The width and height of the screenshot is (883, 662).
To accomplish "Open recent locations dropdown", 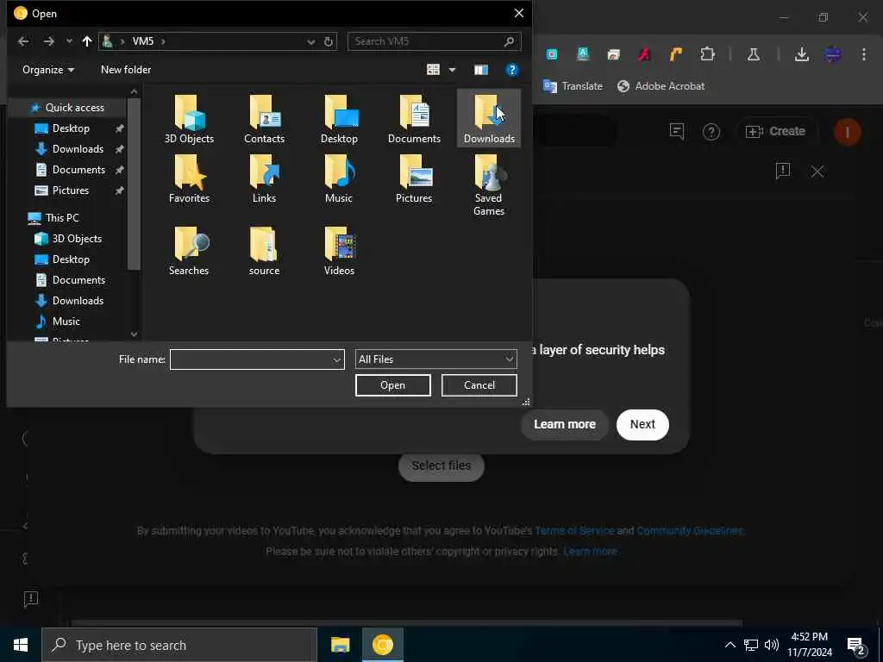I will pos(69,41).
